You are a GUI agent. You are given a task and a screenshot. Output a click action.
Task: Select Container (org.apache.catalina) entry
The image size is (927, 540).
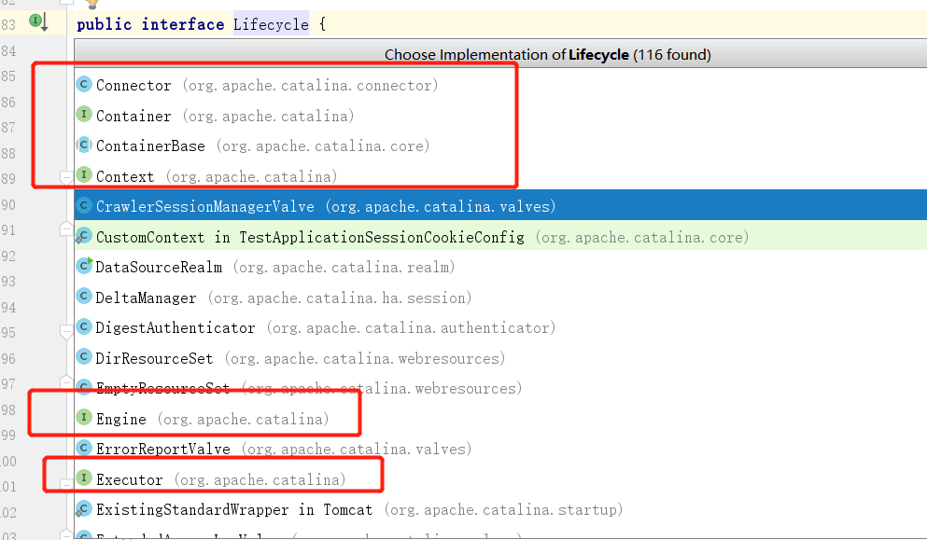point(500,116)
